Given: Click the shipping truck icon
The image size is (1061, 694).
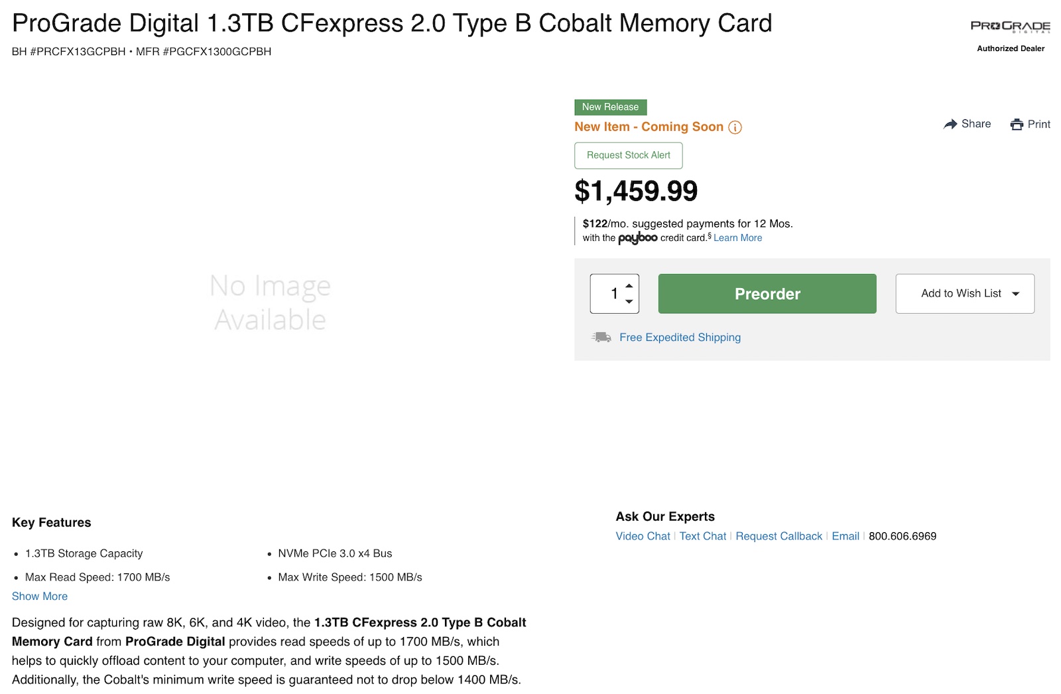Looking at the screenshot, I should click(x=601, y=337).
